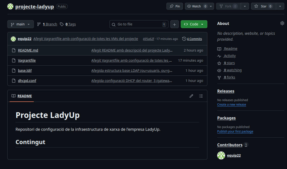Click the tag icon next to Tags
Image resolution: width=287 pixels, height=169 pixels.
coord(62,24)
